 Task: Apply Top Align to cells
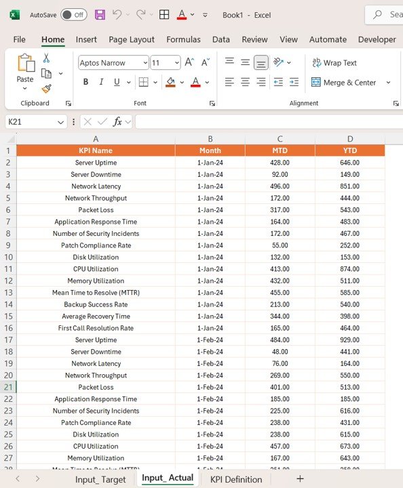229,62
